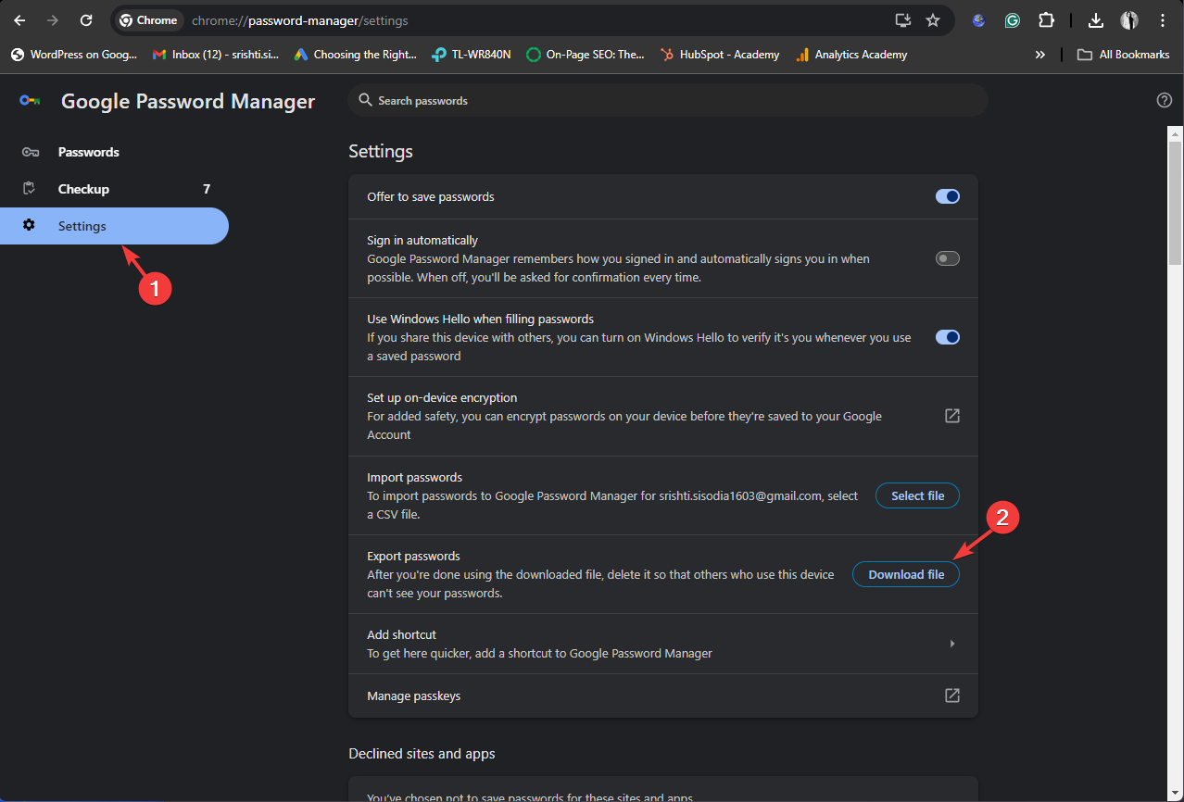This screenshot has width=1184, height=802.
Task: Select Settings in the sidebar
Action: click(114, 226)
